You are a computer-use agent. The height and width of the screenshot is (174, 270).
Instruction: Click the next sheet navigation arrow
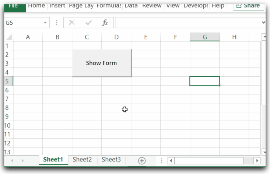click(22, 161)
